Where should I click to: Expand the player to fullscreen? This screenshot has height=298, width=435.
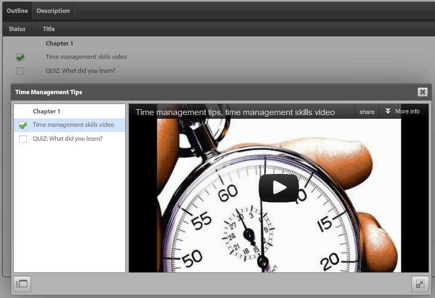click(420, 284)
